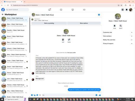Edit chat name with the pencil icon

69,40
